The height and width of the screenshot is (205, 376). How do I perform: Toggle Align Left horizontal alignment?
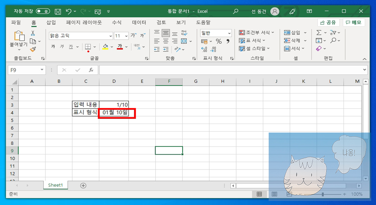tap(157, 41)
